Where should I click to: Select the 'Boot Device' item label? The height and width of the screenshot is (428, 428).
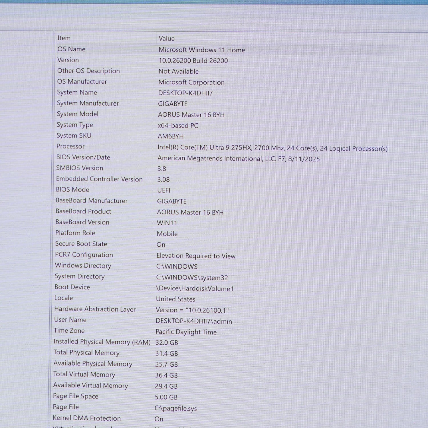[72, 287]
